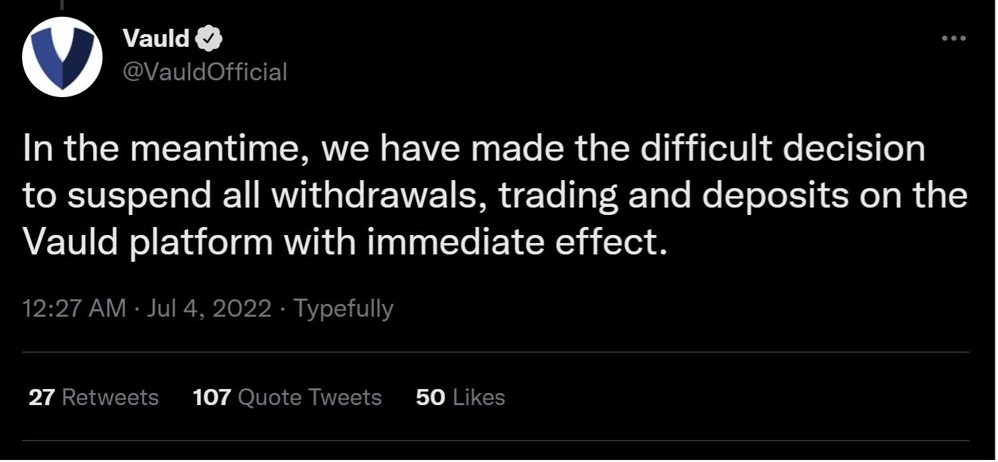Screen dimensions: 998x462
Task: Click the Quote Tweets label
Action: pos(309,397)
